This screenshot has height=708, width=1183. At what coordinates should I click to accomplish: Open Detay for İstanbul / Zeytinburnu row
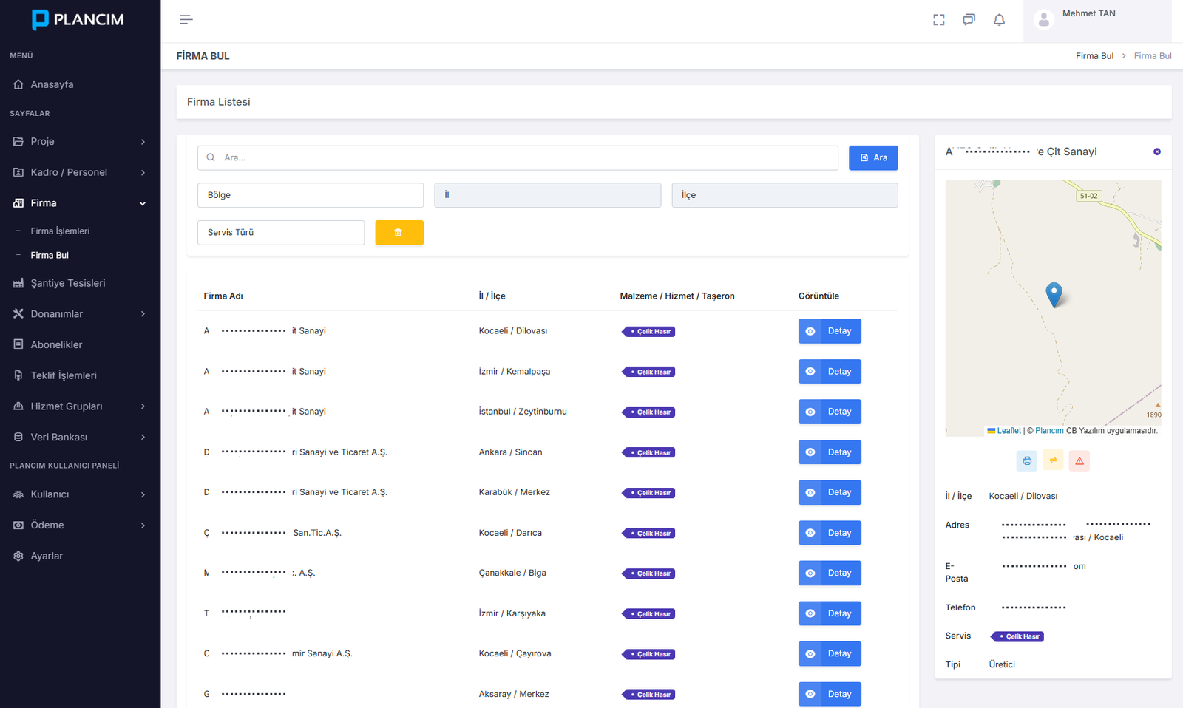tap(830, 412)
